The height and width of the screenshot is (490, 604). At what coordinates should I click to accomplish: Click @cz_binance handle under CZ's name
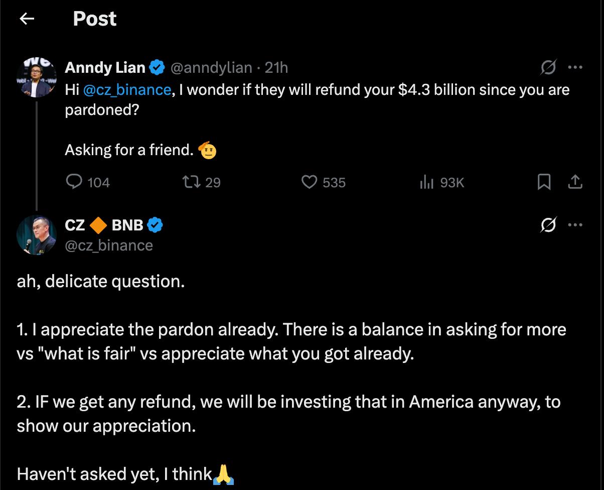click(x=108, y=245)
